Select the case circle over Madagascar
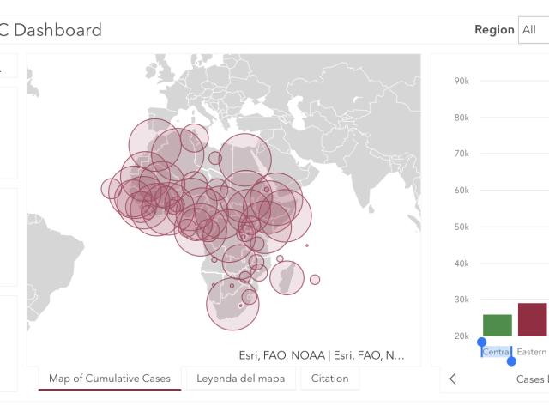This screenshot has width=549, height=412. [287, 277]
